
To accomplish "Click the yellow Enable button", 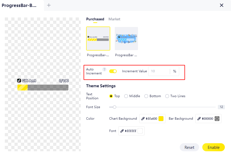I will [x=213, y=148].
